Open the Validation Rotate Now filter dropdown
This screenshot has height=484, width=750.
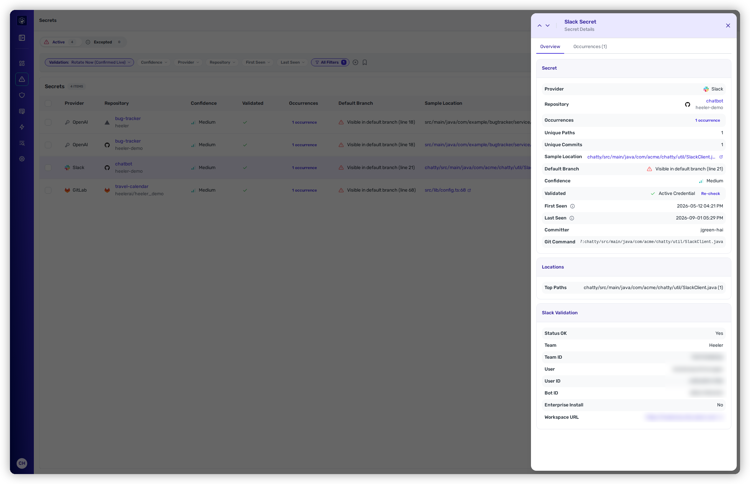click(89, 62)
